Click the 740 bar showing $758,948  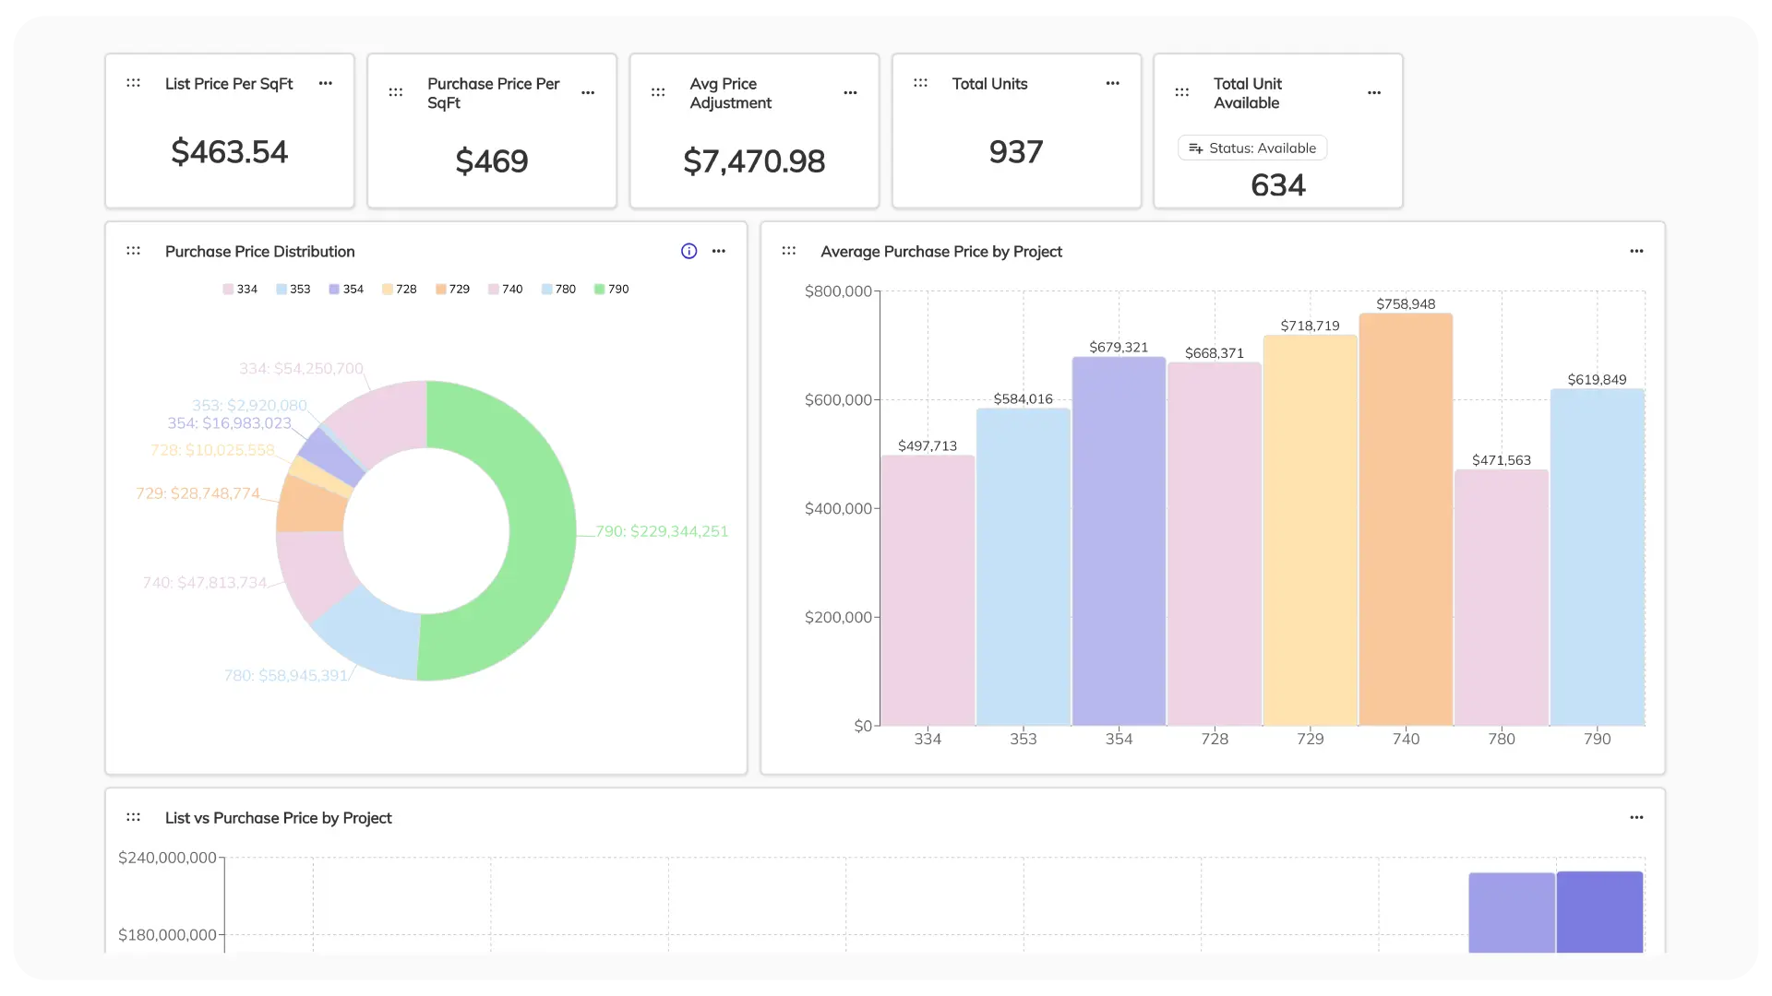(1406, 519)
